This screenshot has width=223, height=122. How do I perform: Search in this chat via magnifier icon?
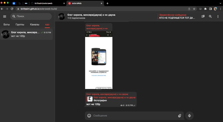pyautogui.click(x=210, y=17)
